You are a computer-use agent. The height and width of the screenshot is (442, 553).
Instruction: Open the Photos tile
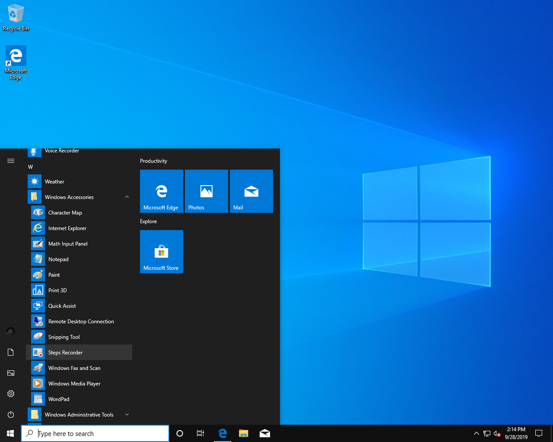[x=207, y=191]
